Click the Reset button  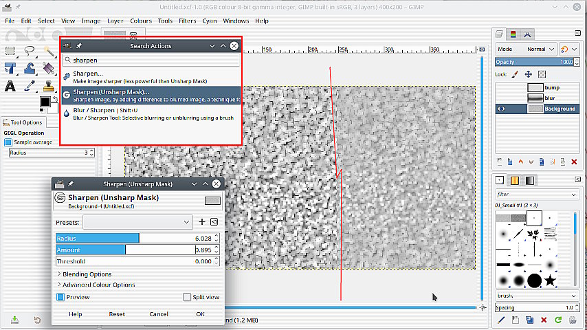pos(117,314)
